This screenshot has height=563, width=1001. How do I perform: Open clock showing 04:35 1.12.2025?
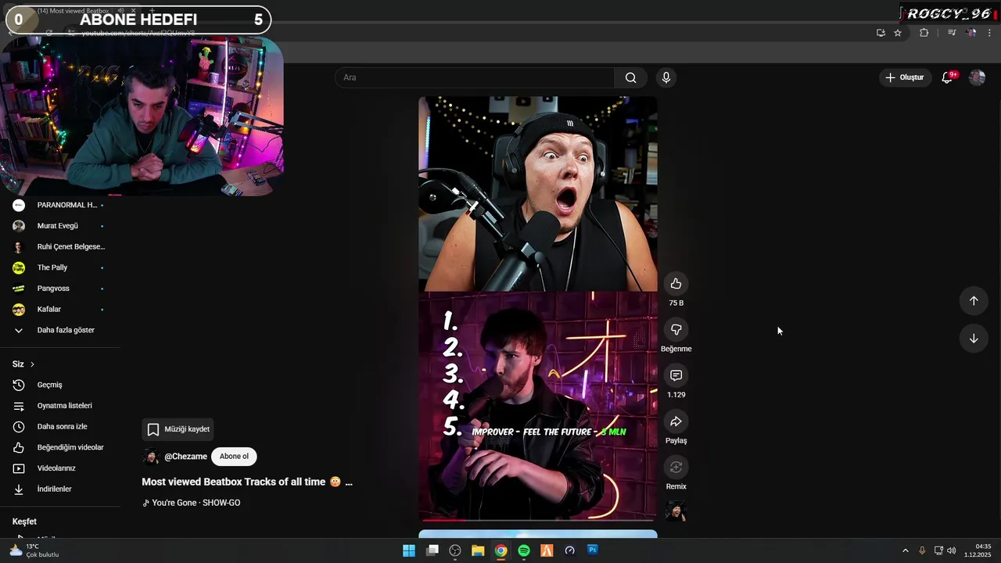[978, 550]
